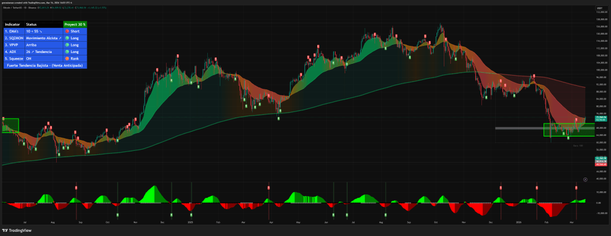The image size is (611, 236).
Task: Click 'Long' in the ADX row
Action: click(x=75, y=52)
